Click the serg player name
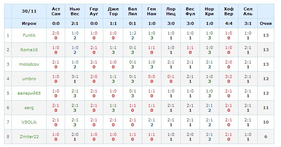This screenshot has width=281, height=147. click(x=29, y=108)
